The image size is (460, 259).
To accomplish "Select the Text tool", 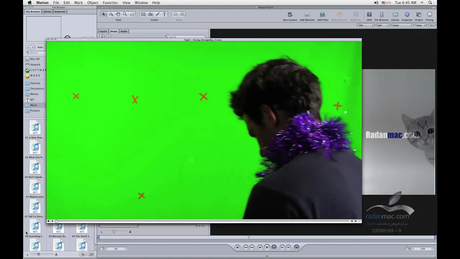I will [x=165, y=14].
